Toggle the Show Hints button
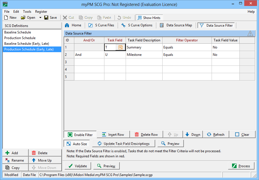259x180 pixels. (x=149, y=18)
